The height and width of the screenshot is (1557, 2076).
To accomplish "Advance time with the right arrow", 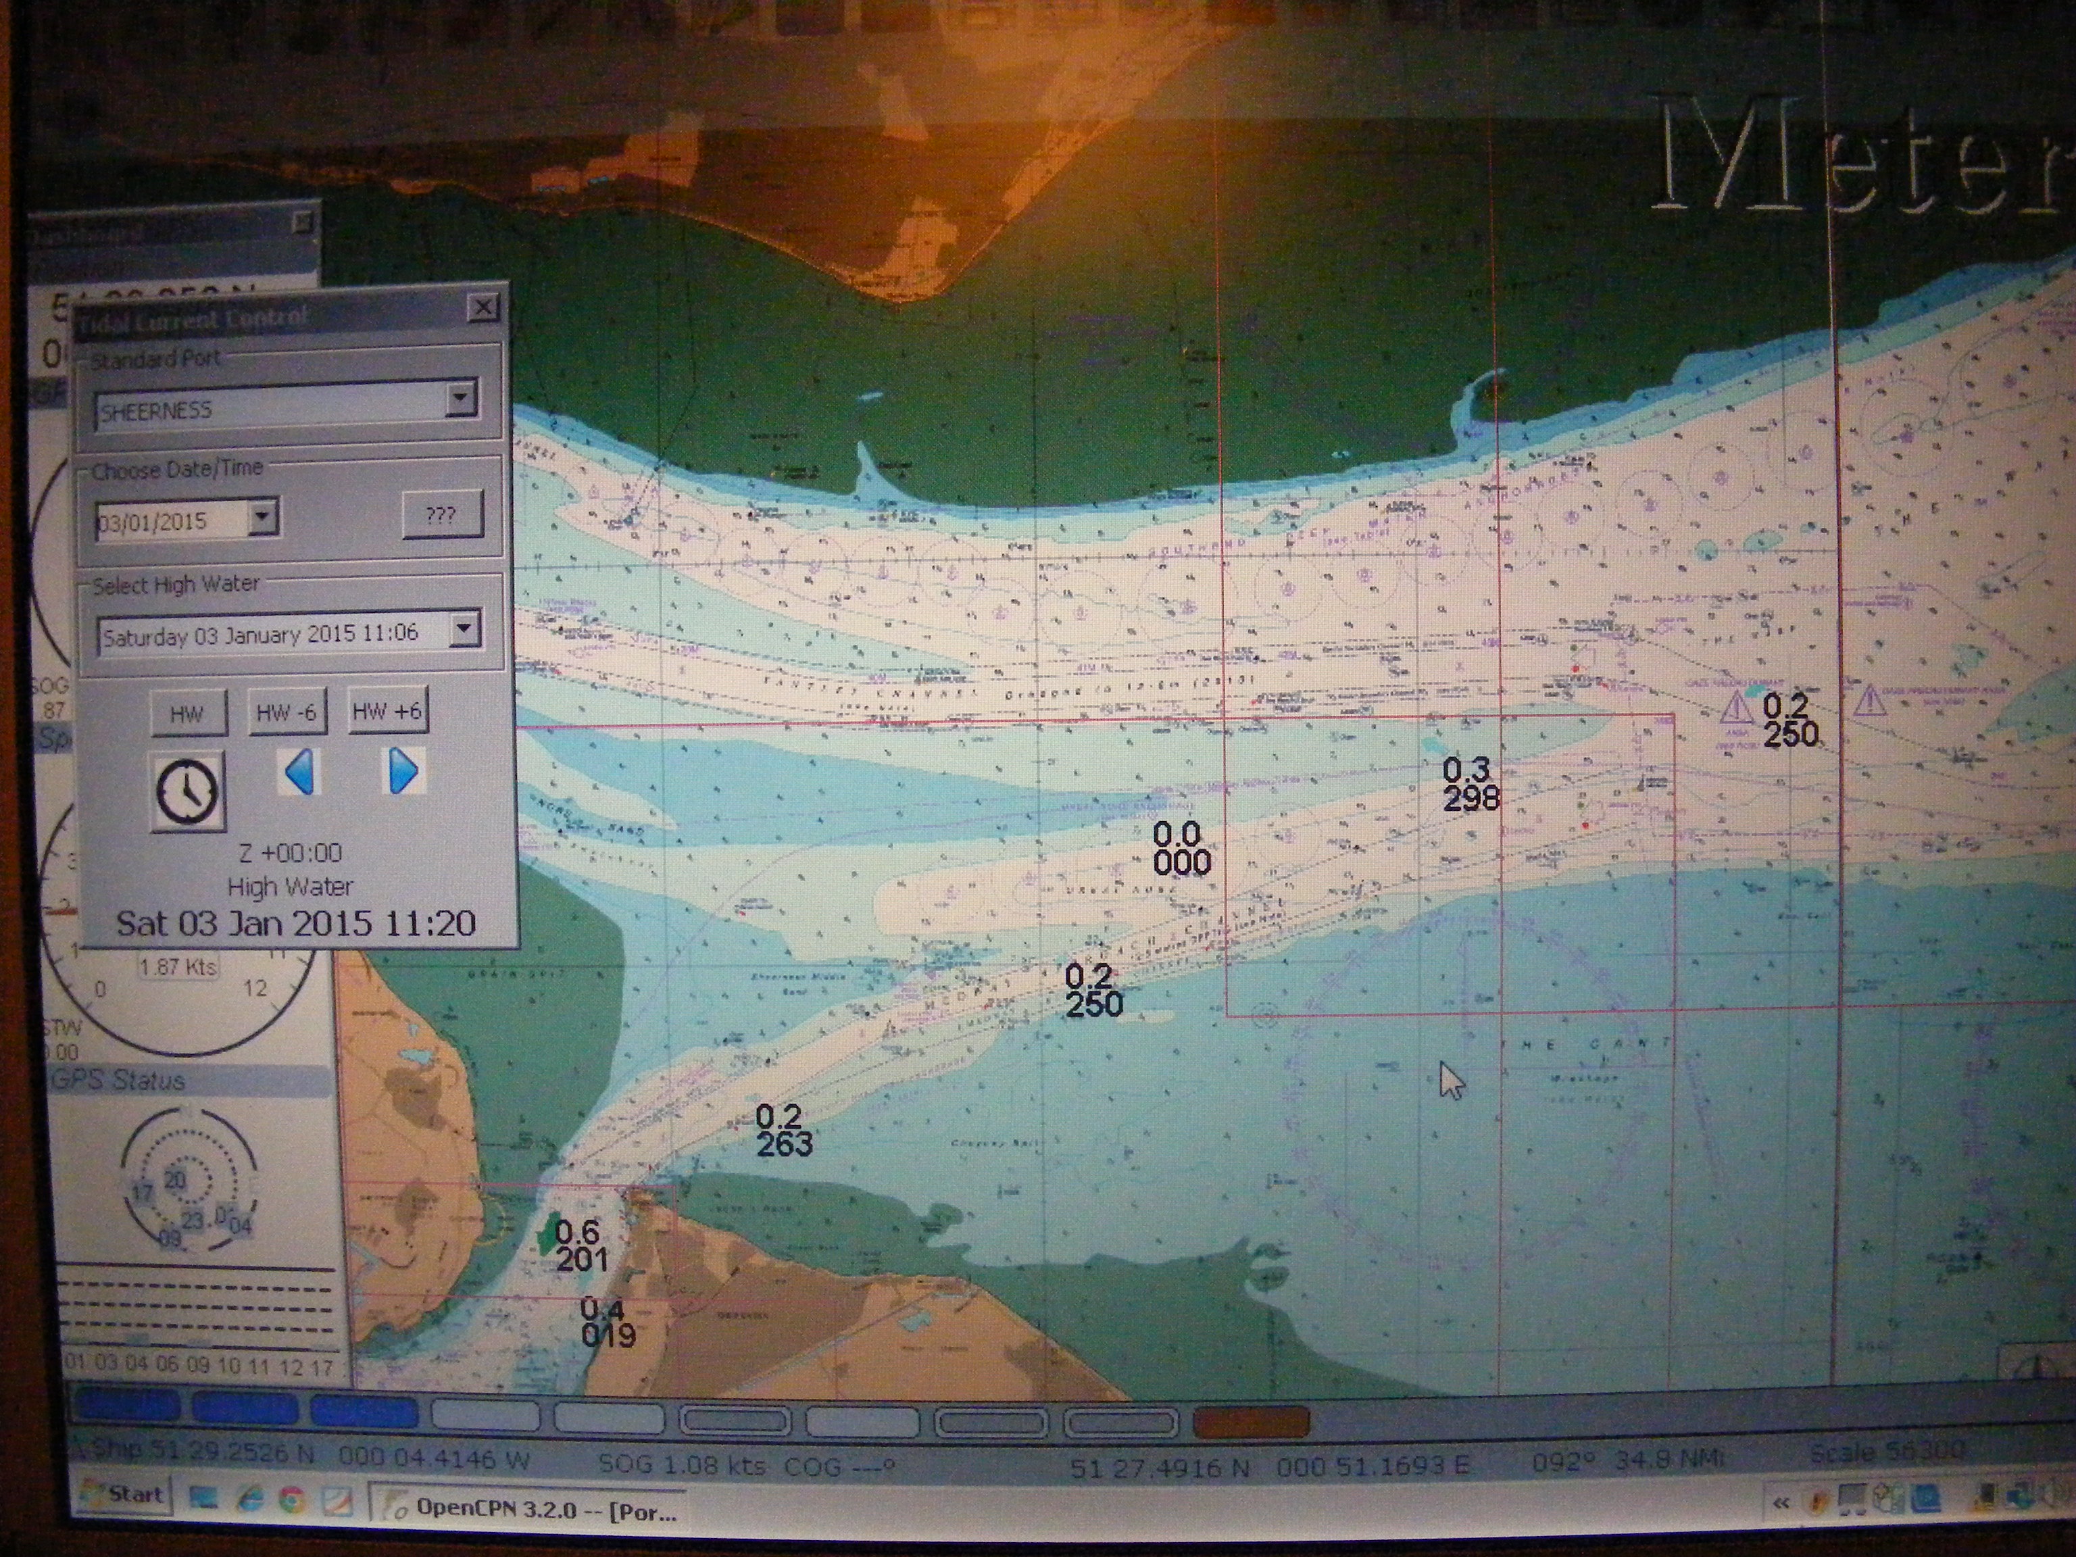I will (x=403, y=772).
